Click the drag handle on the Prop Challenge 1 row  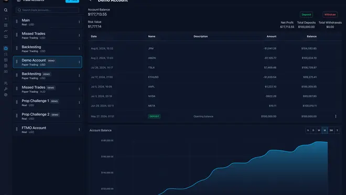click(x=17, y=102)
